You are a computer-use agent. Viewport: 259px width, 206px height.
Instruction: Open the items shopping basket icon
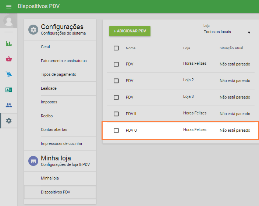[9, 59]
